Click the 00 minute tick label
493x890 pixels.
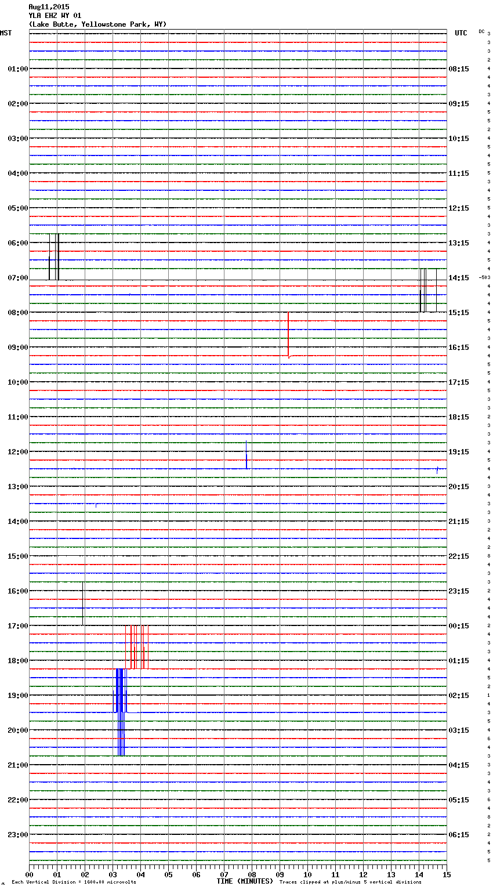pyautogui.click(x=29, y=874)
